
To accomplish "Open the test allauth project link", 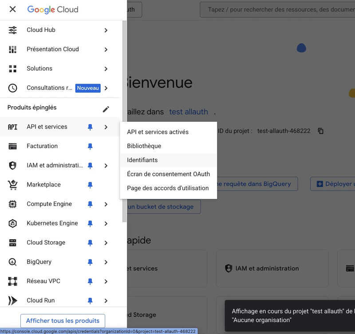I will coord(189,112).
